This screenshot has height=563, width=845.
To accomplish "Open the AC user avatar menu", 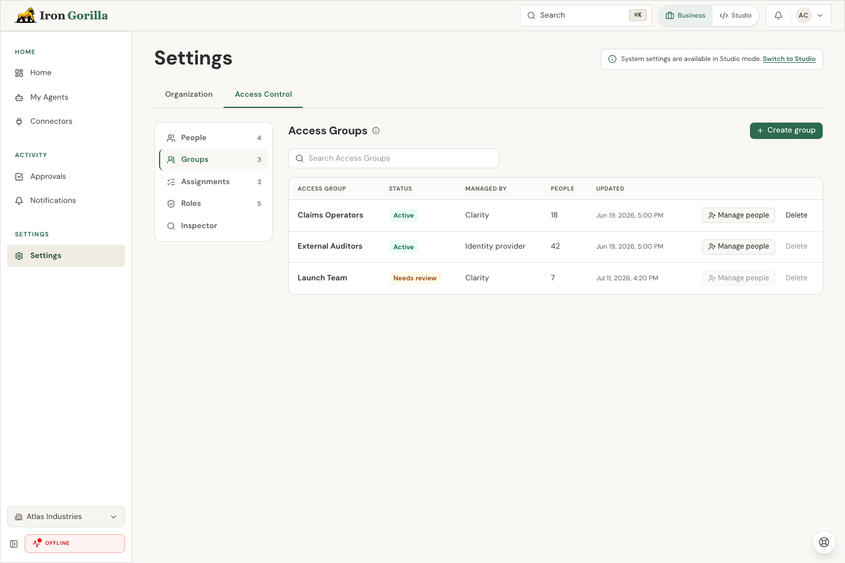I will point(810,16).
